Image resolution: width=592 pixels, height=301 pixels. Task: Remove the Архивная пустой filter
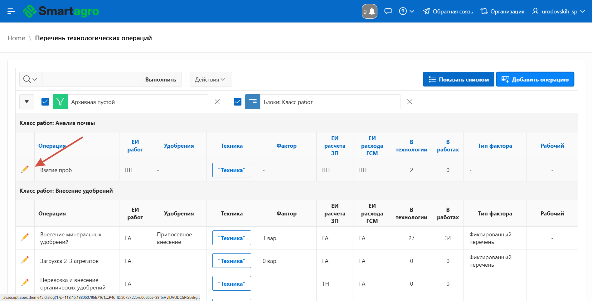217,102
